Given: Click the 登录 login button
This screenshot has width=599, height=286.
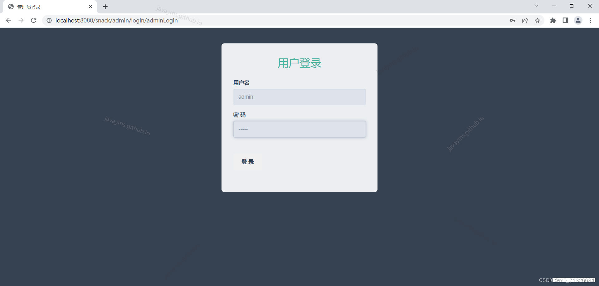Looking at the screenshot, I should tap(247, 162).
